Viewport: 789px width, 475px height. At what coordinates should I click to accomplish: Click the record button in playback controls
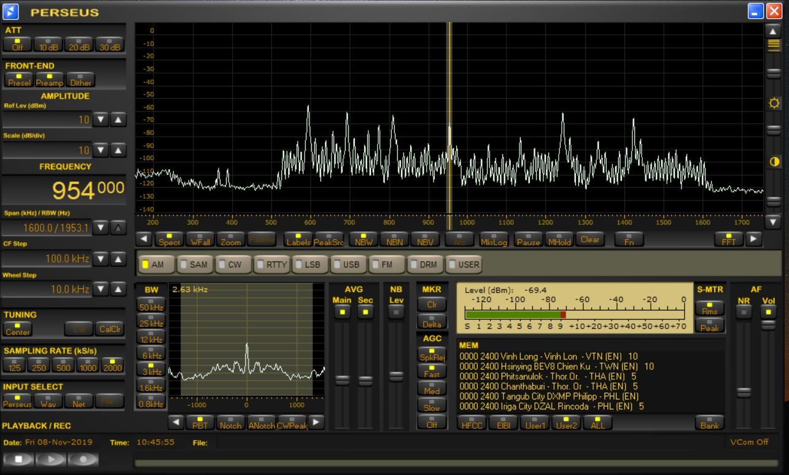83,459
